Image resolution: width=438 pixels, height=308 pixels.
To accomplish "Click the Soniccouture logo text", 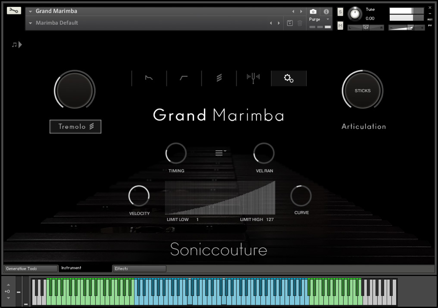I will (219, 249).
